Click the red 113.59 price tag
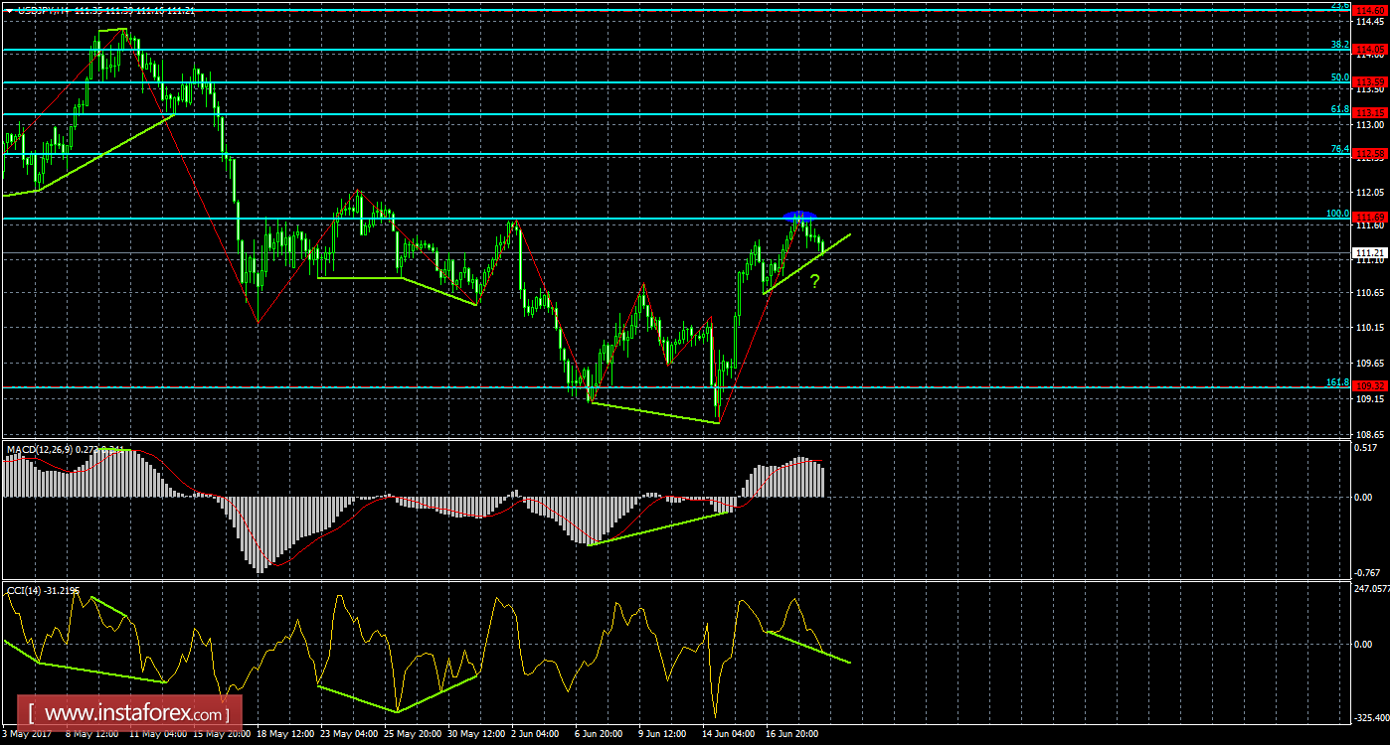 (1371, 81)
